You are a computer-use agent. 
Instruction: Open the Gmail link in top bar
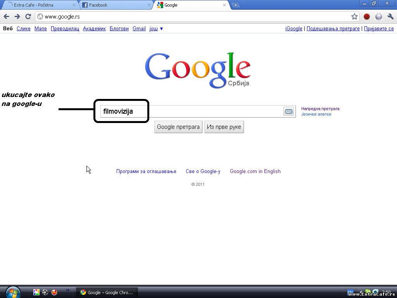click(139, 28)
